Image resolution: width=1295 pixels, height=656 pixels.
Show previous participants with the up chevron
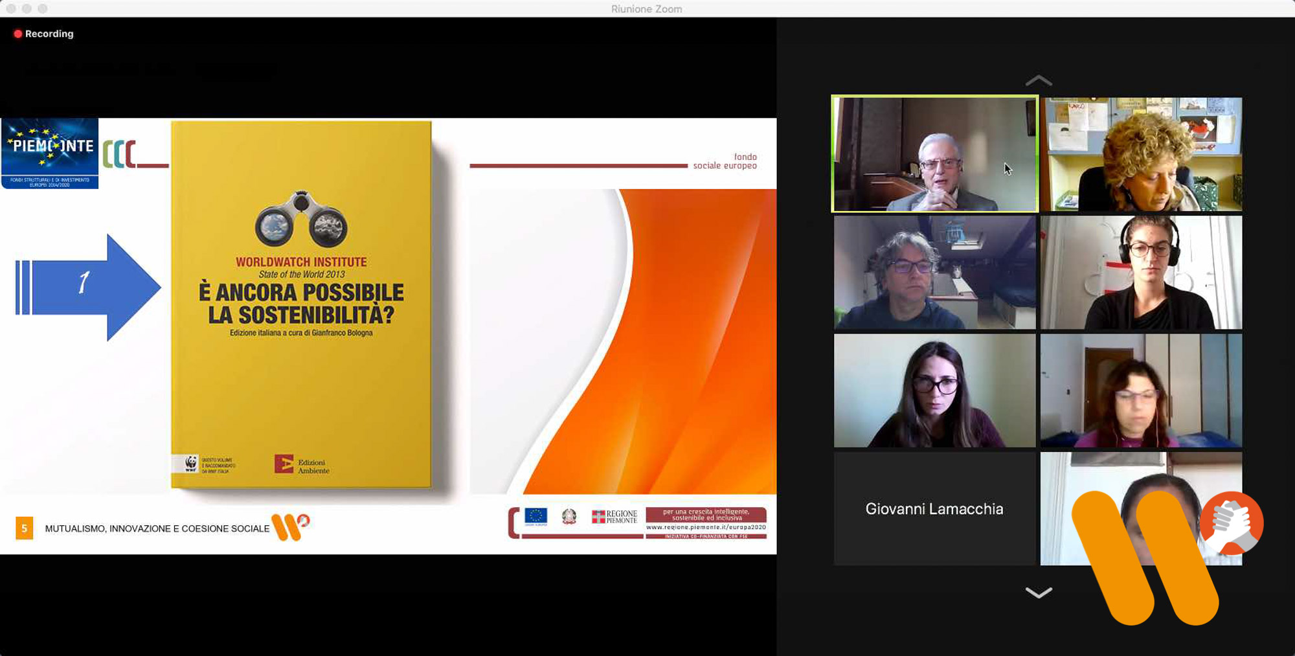click(x=1039, y=81)
